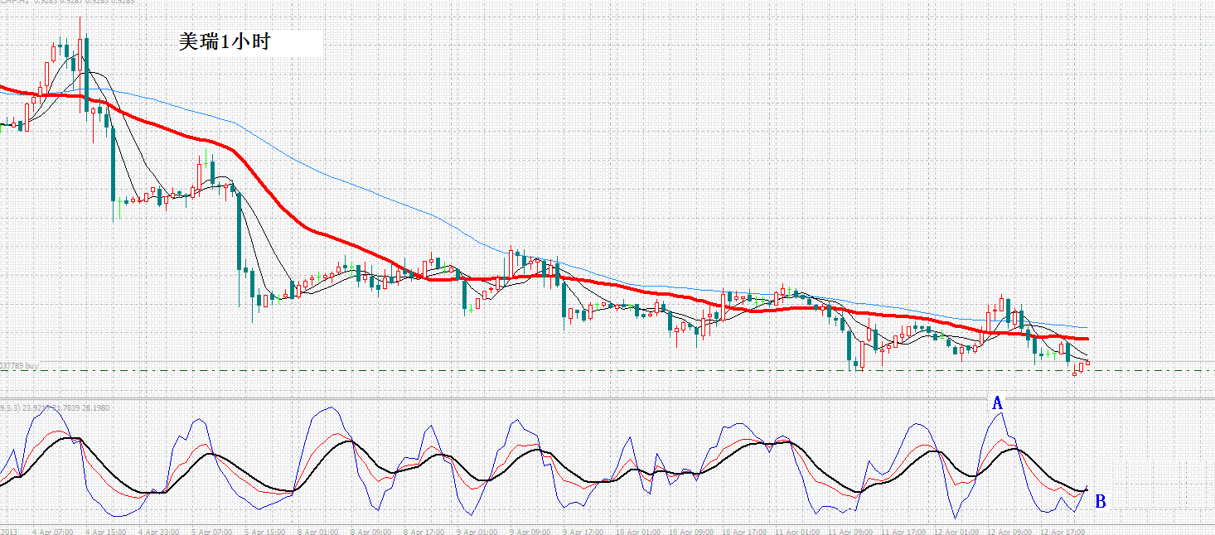The width and height of the screenshot is (1215, 535).
Task: Click the indicator values label in the lower pane
Action: click(55, 407)
